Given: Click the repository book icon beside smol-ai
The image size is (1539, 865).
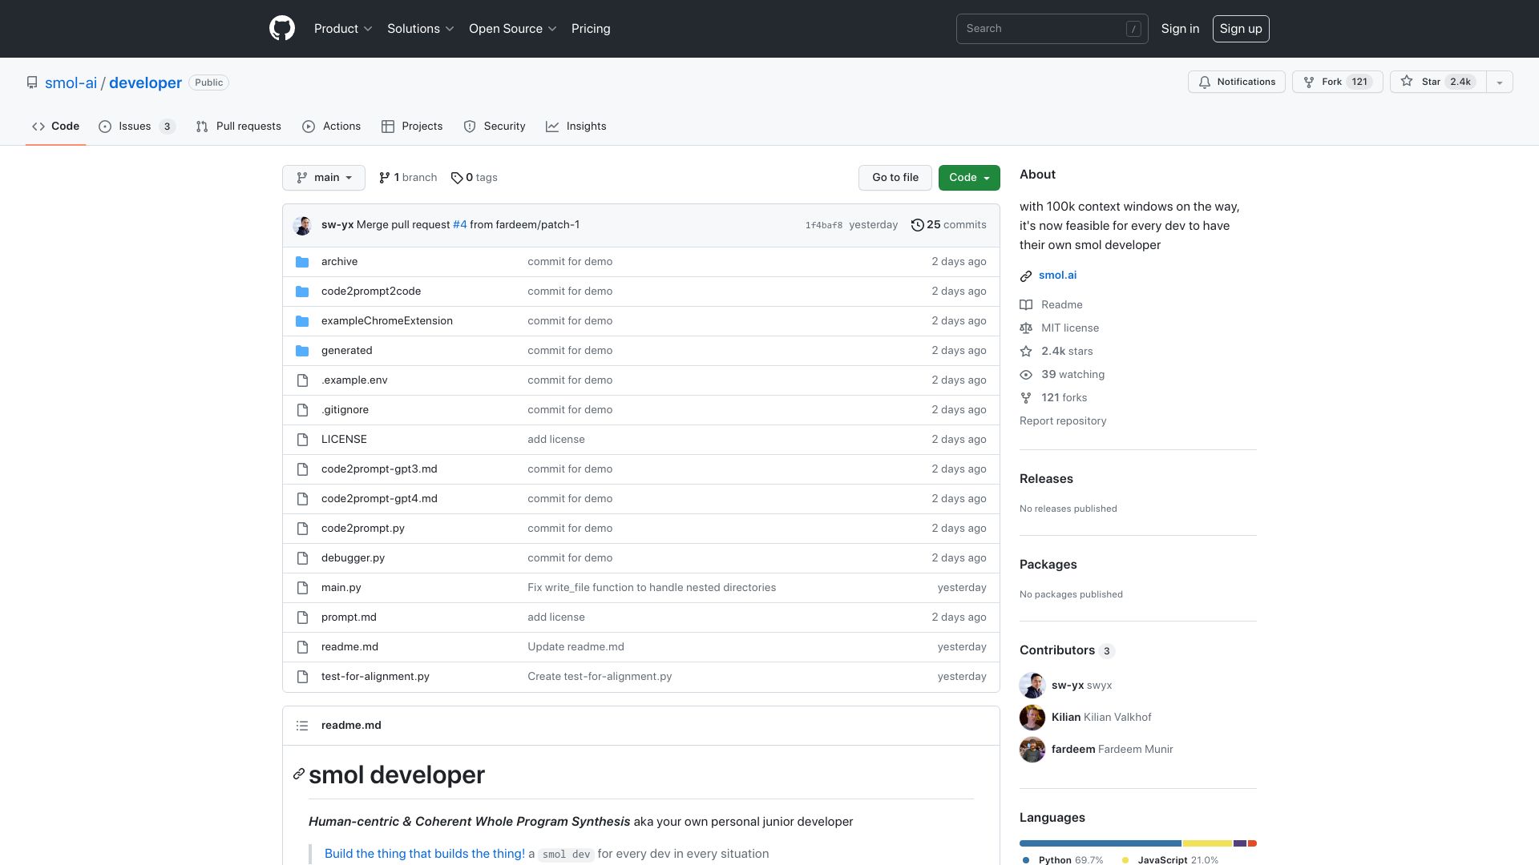Looking at the screenshot, I should coord(32,82).
